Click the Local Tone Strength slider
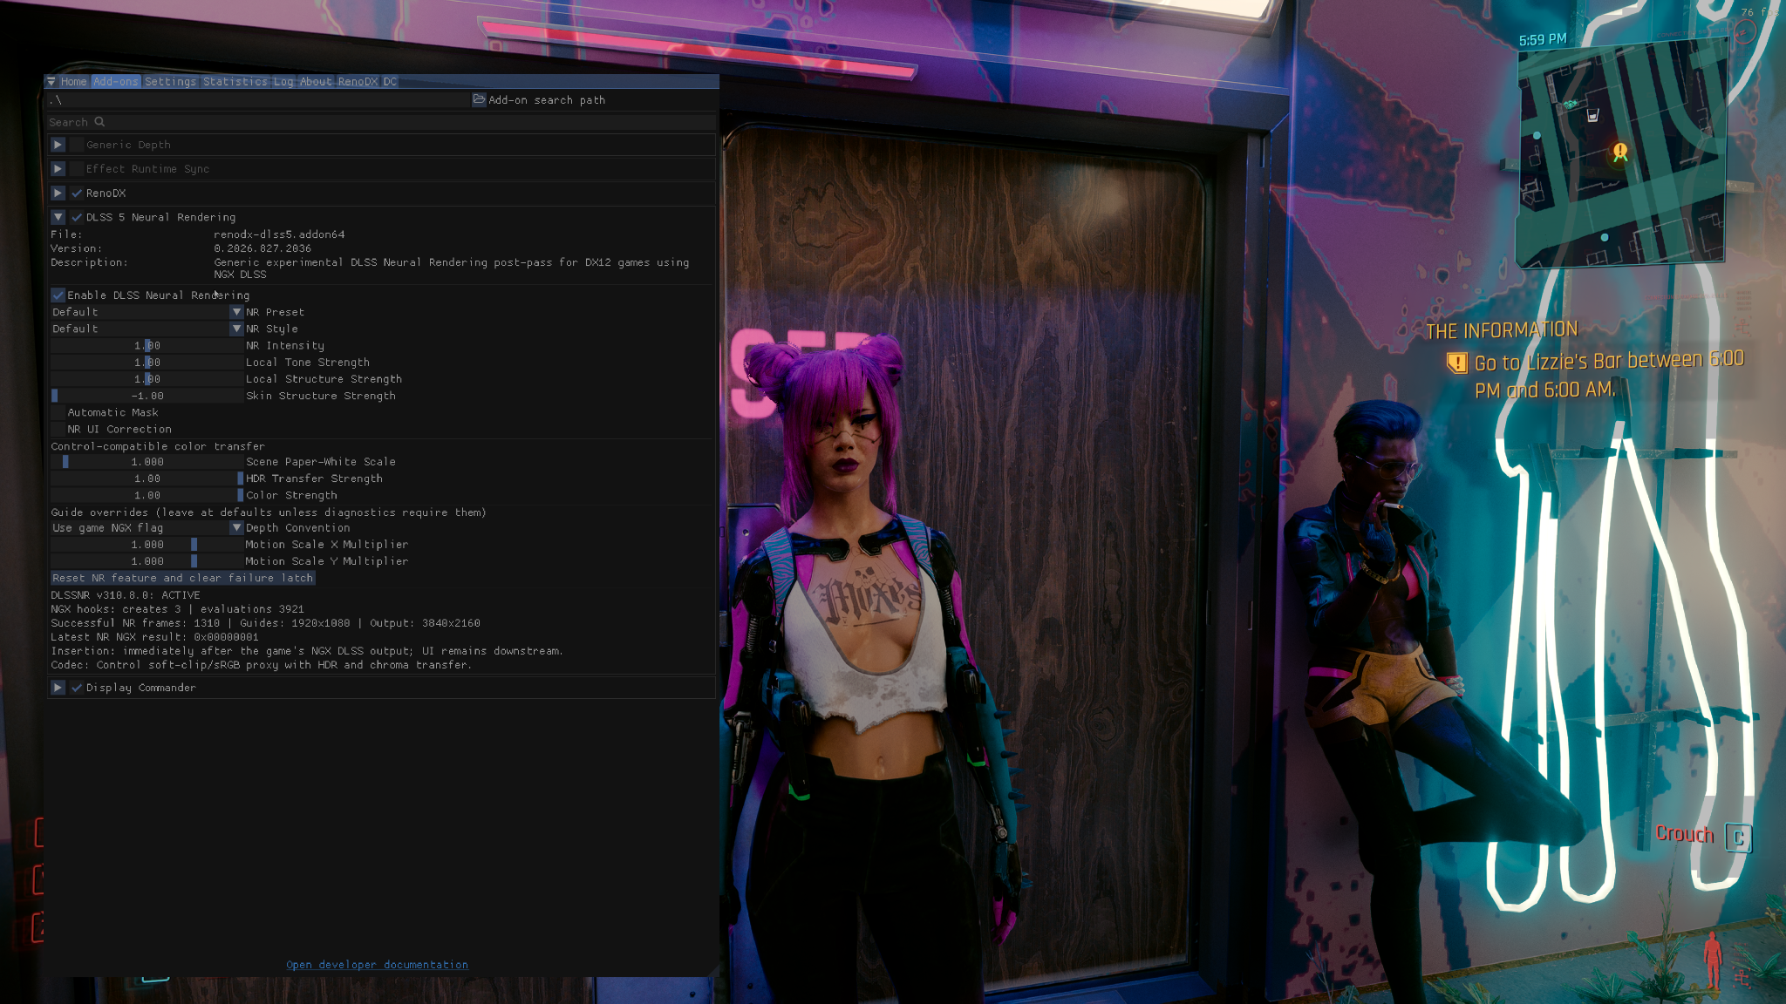This screenshot has height=1004, width=1786. click(x=147, y=363)
